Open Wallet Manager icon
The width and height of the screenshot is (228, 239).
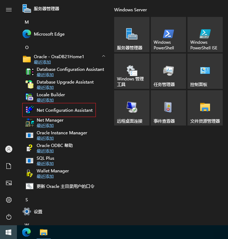coord(29,173)
